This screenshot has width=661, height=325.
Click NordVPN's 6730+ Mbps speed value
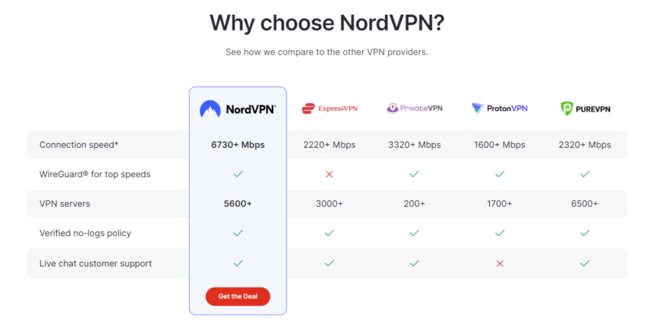238,145
